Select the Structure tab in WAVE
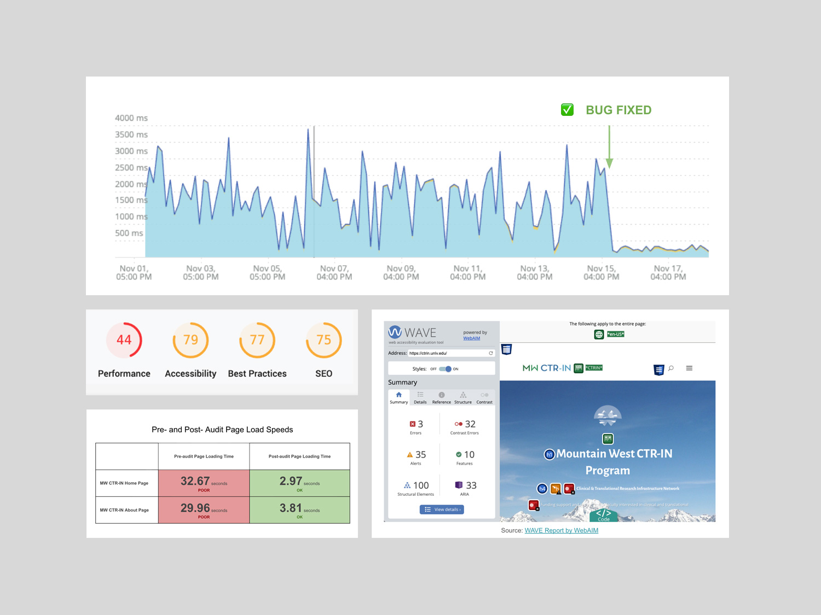The width and height of the screenshot is (821, 615). click(462, 397)
